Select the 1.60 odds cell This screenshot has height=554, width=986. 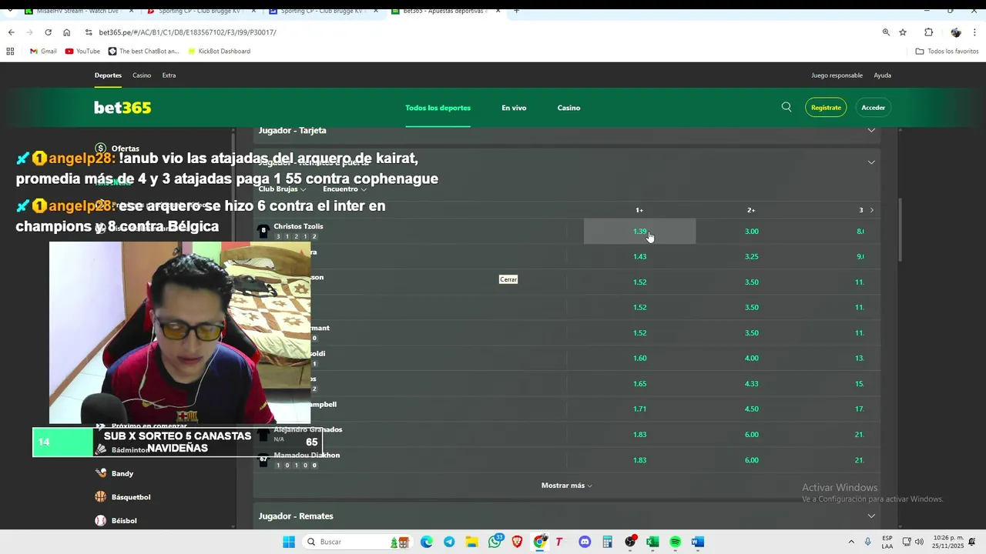click(x=639, y=359)
